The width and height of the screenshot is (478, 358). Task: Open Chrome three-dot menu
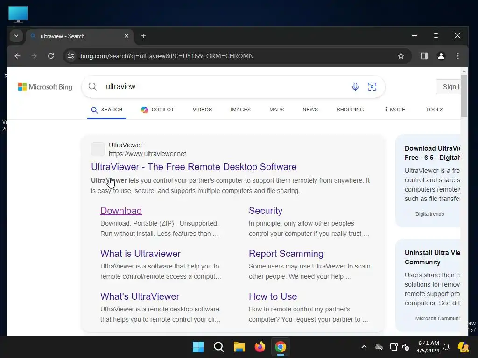coord(457,56)
